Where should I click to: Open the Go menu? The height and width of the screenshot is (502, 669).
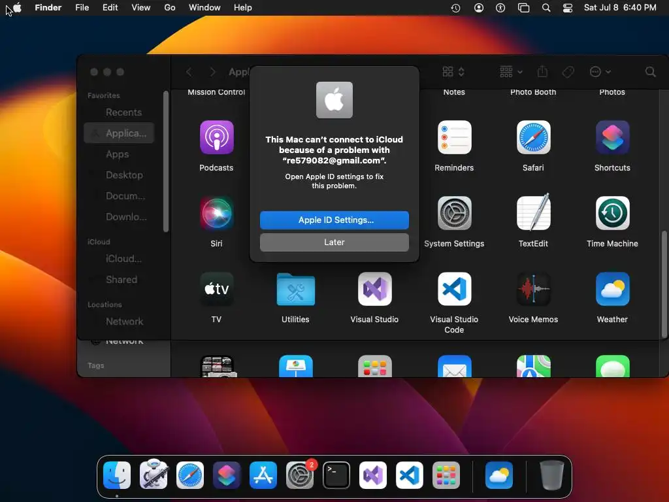[x=170, y=8]
